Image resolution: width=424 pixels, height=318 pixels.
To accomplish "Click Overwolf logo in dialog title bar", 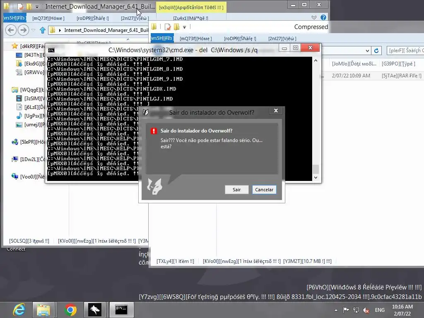I will coord(146,112).
